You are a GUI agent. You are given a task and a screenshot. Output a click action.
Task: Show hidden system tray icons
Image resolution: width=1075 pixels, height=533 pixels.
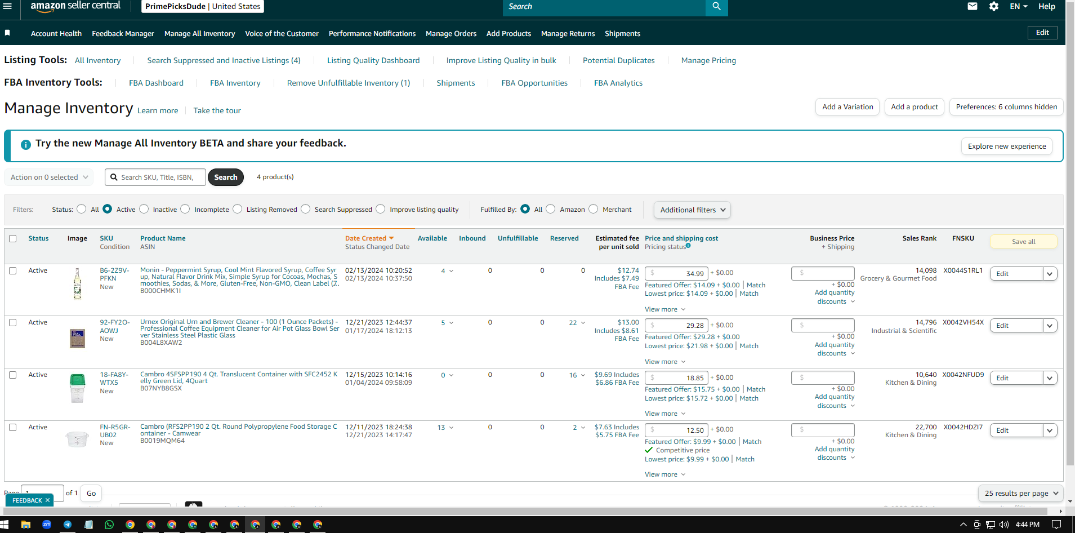pyautogui.click(x=963, y=525)
